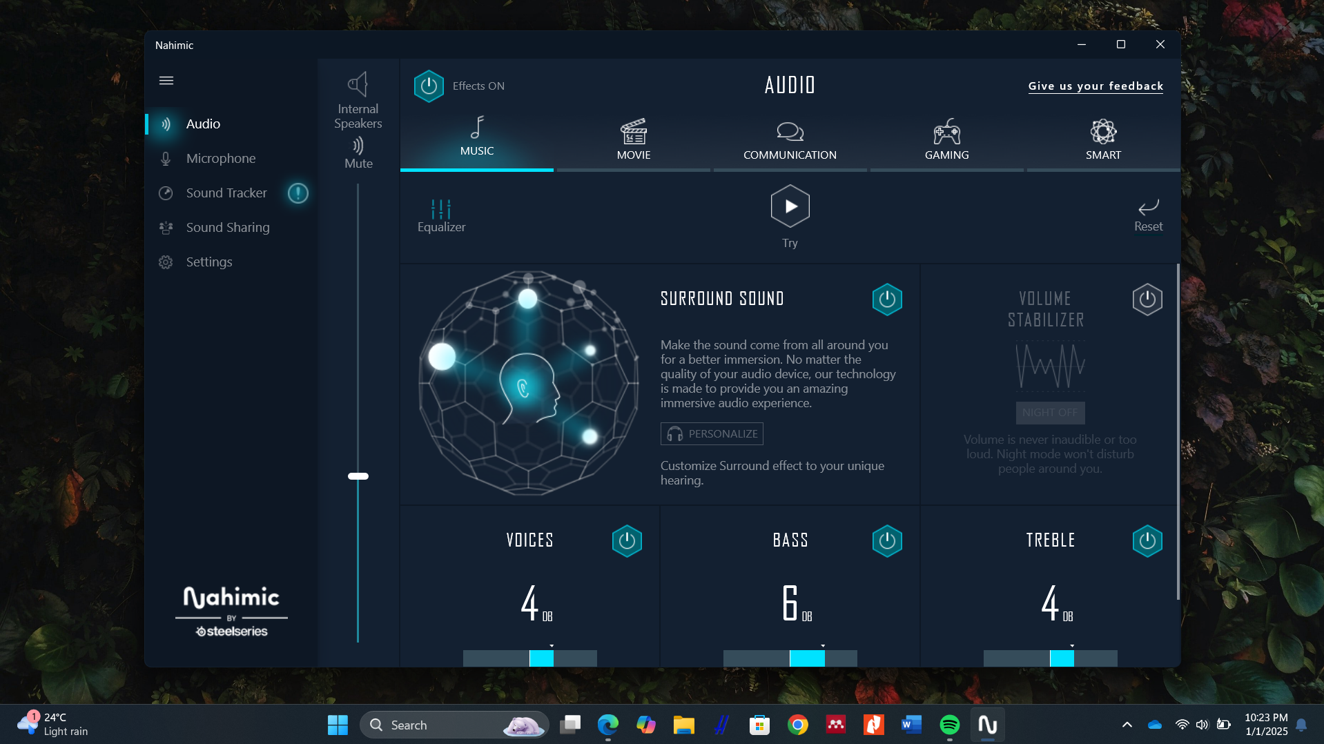Viewport: 1324px width, 744px height.
Task: Switch to the Gaming profile tab
Action: 946,141
